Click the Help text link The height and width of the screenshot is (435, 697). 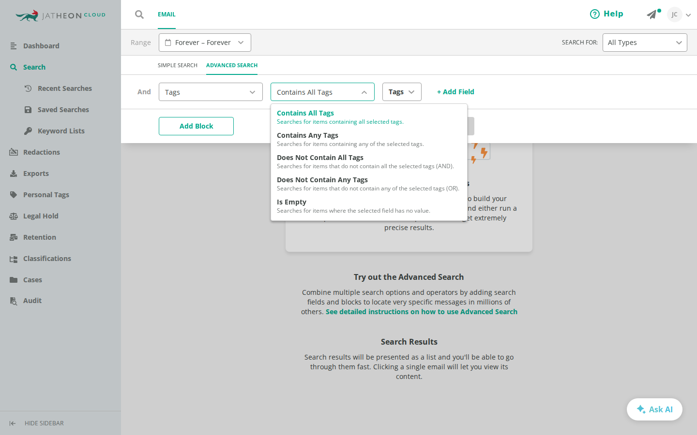click(613, 14)
